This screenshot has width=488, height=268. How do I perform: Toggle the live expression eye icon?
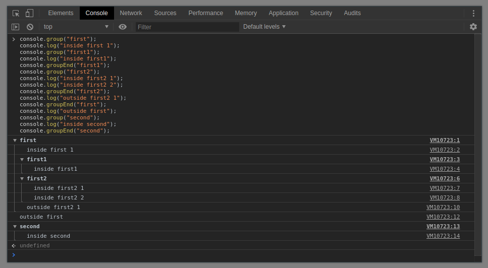(x=123, y=27)
